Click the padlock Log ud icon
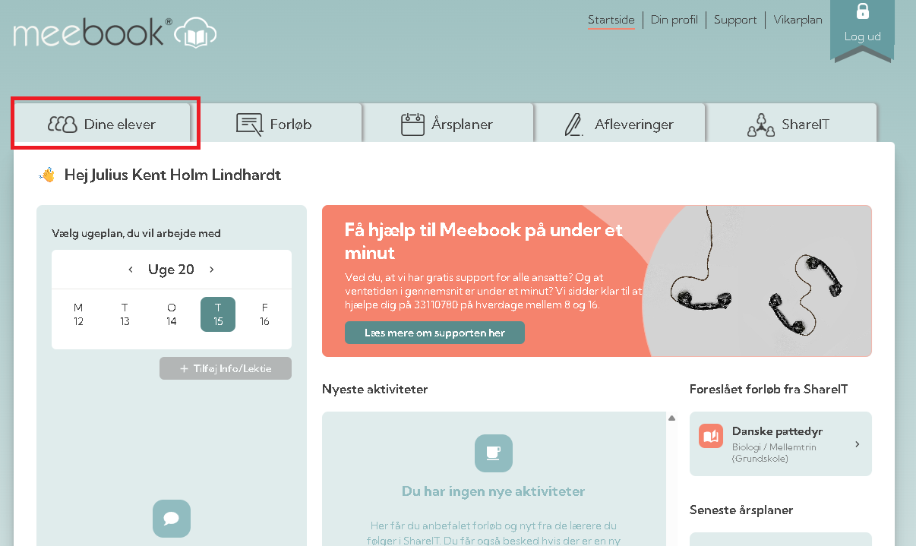The height and width of the screenshot is (546, 916). 862,11
